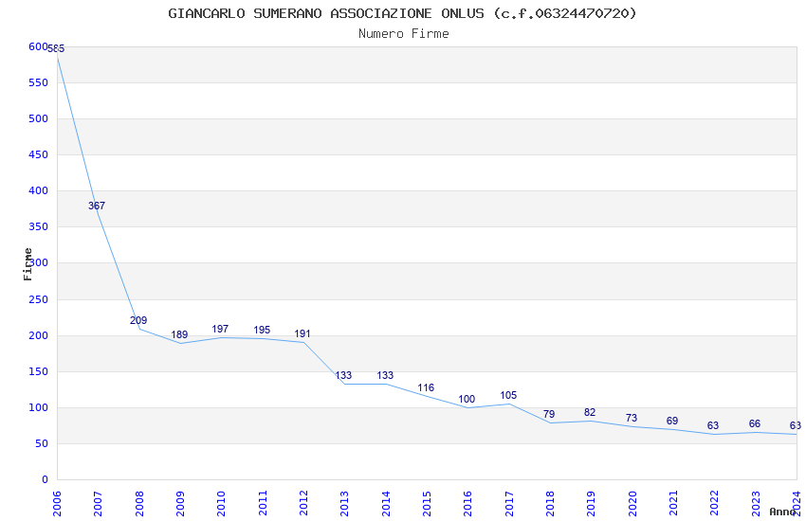Click the 2006 x-axis year label
The width and height of the screenshot is (806, 521).
57,504
